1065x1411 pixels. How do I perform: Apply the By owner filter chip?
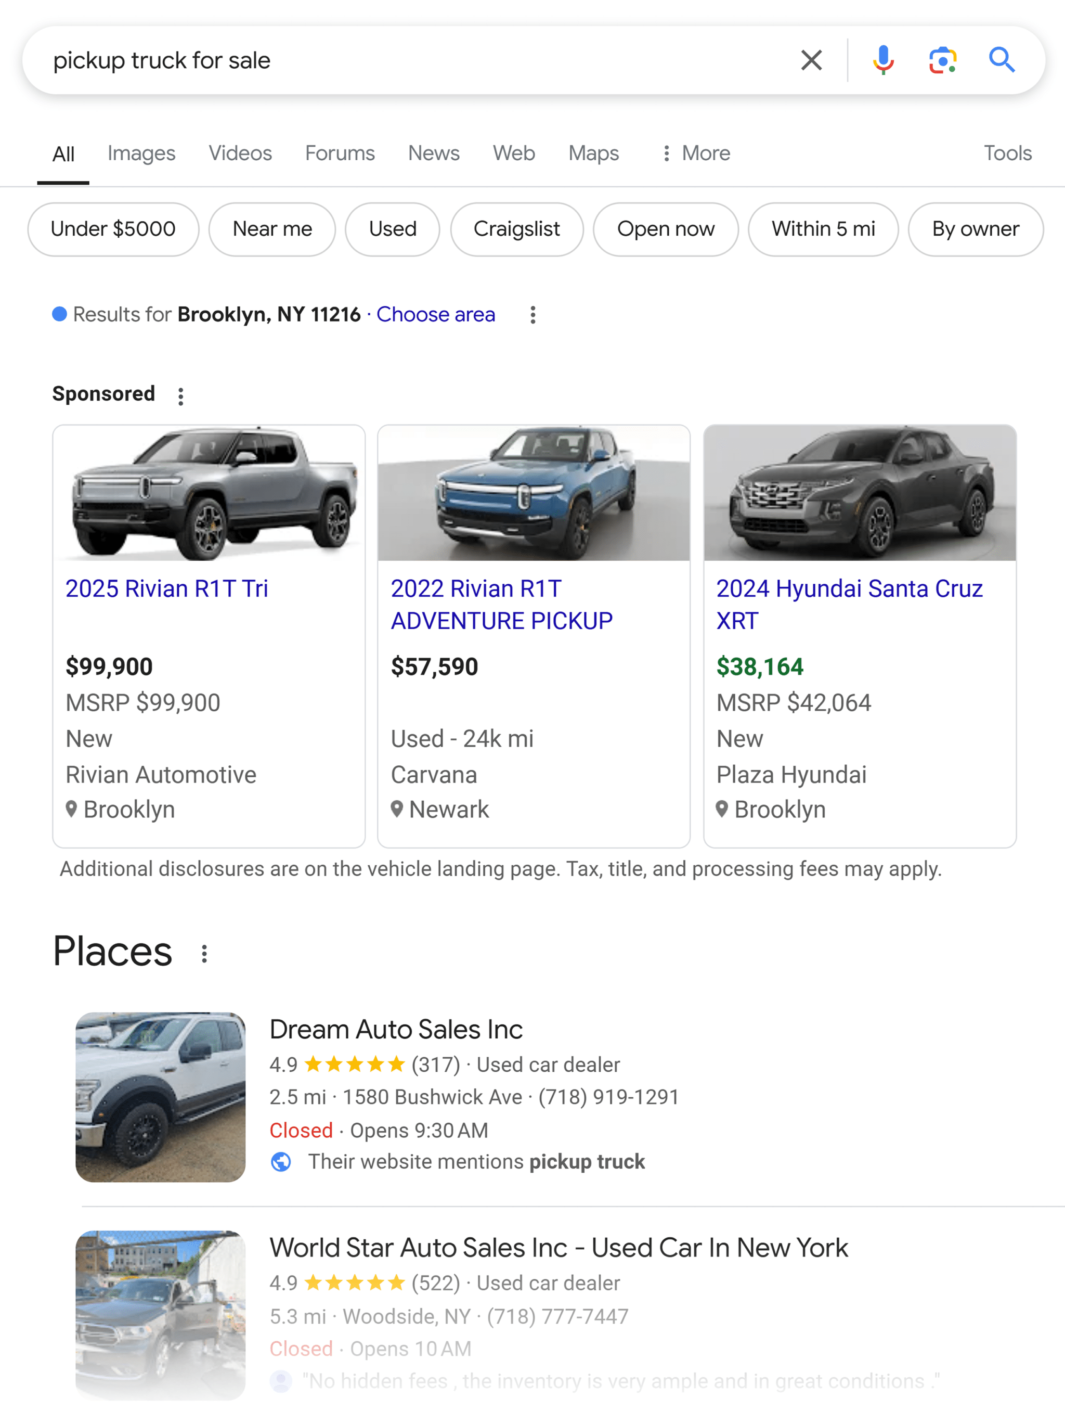976,229
